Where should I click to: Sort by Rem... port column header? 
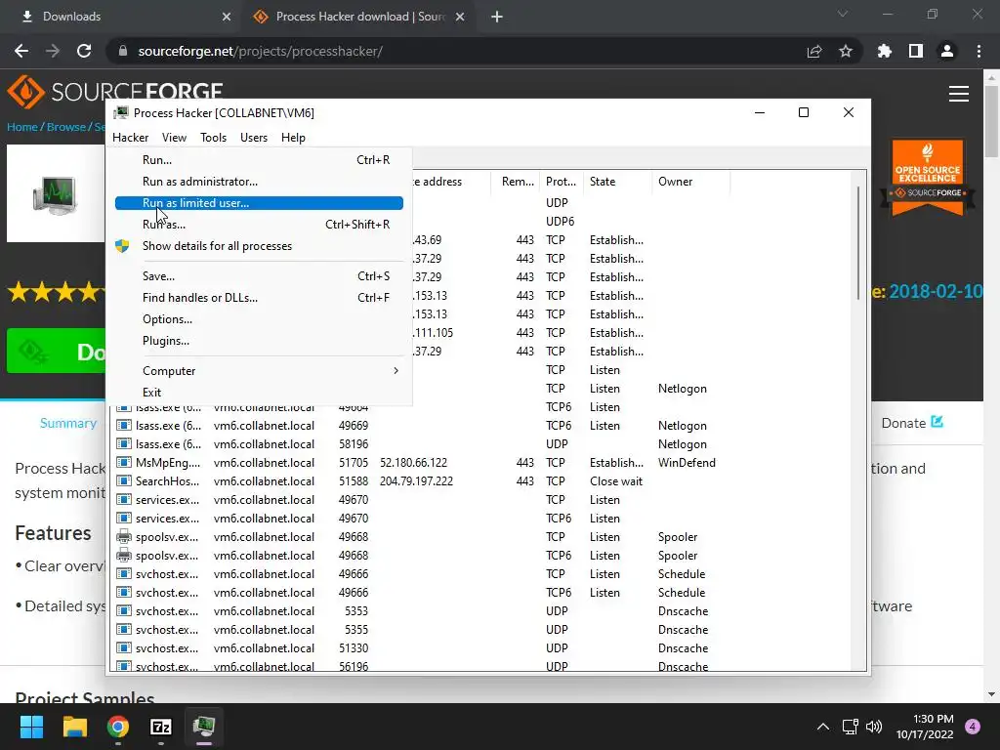coord(515,182)
